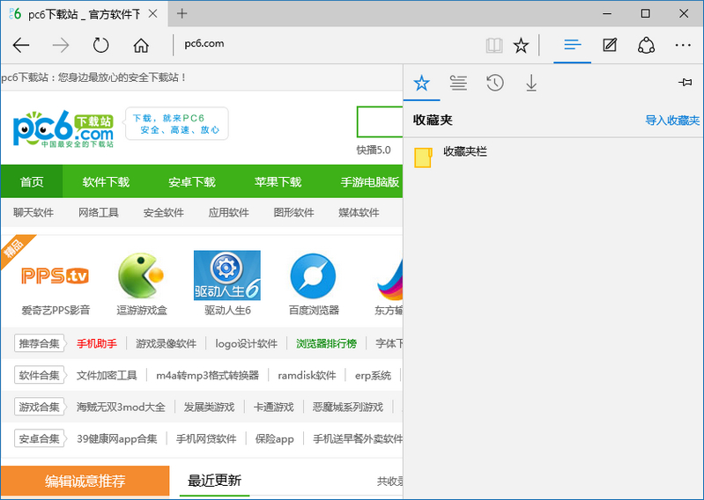The image size is (704, 500).
Task: Open 安全软件 category link
Action: click(x=163, y=212)
